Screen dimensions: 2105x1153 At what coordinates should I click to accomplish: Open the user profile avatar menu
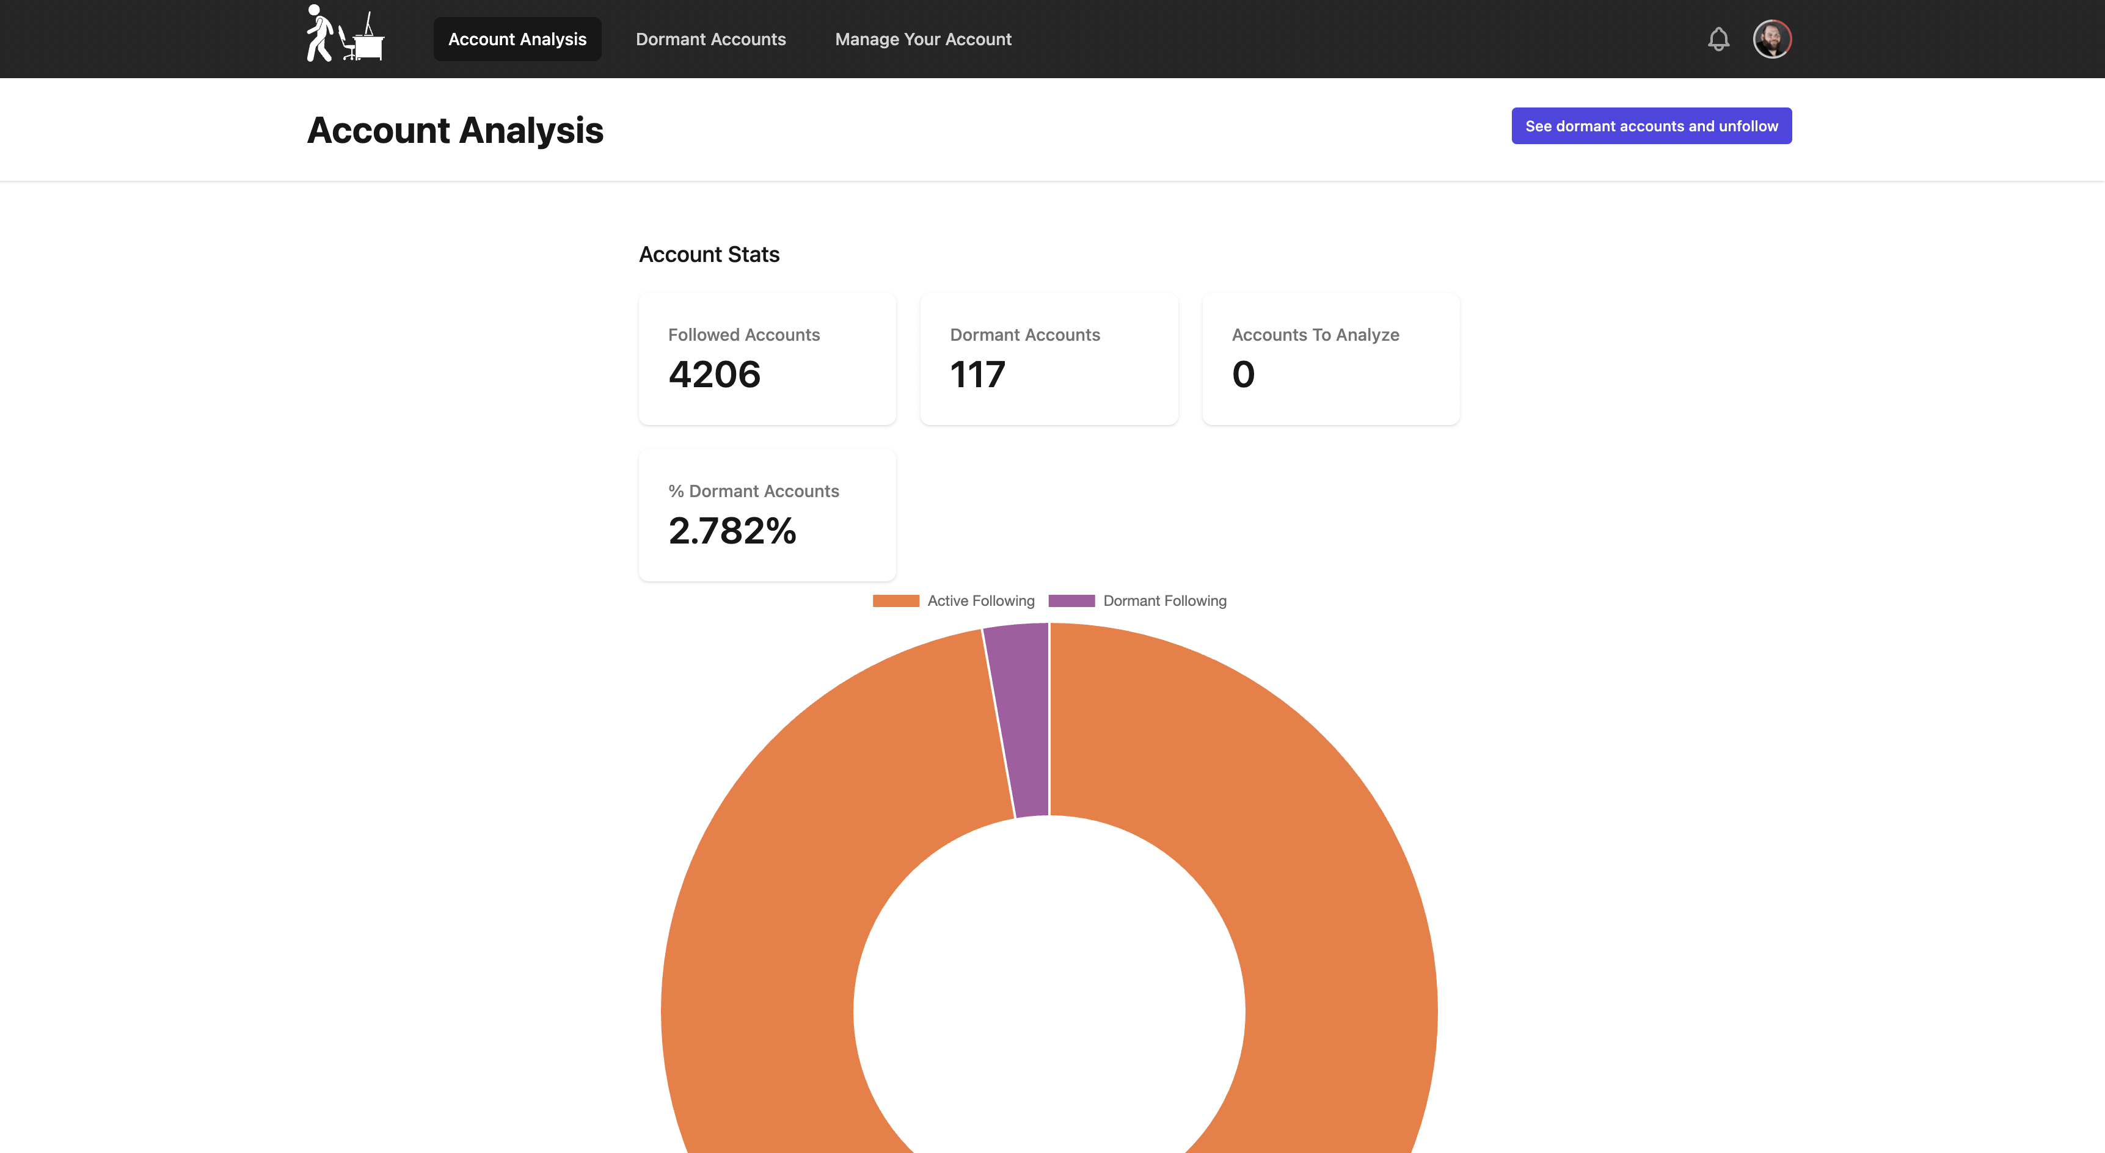click(1773, 39)
